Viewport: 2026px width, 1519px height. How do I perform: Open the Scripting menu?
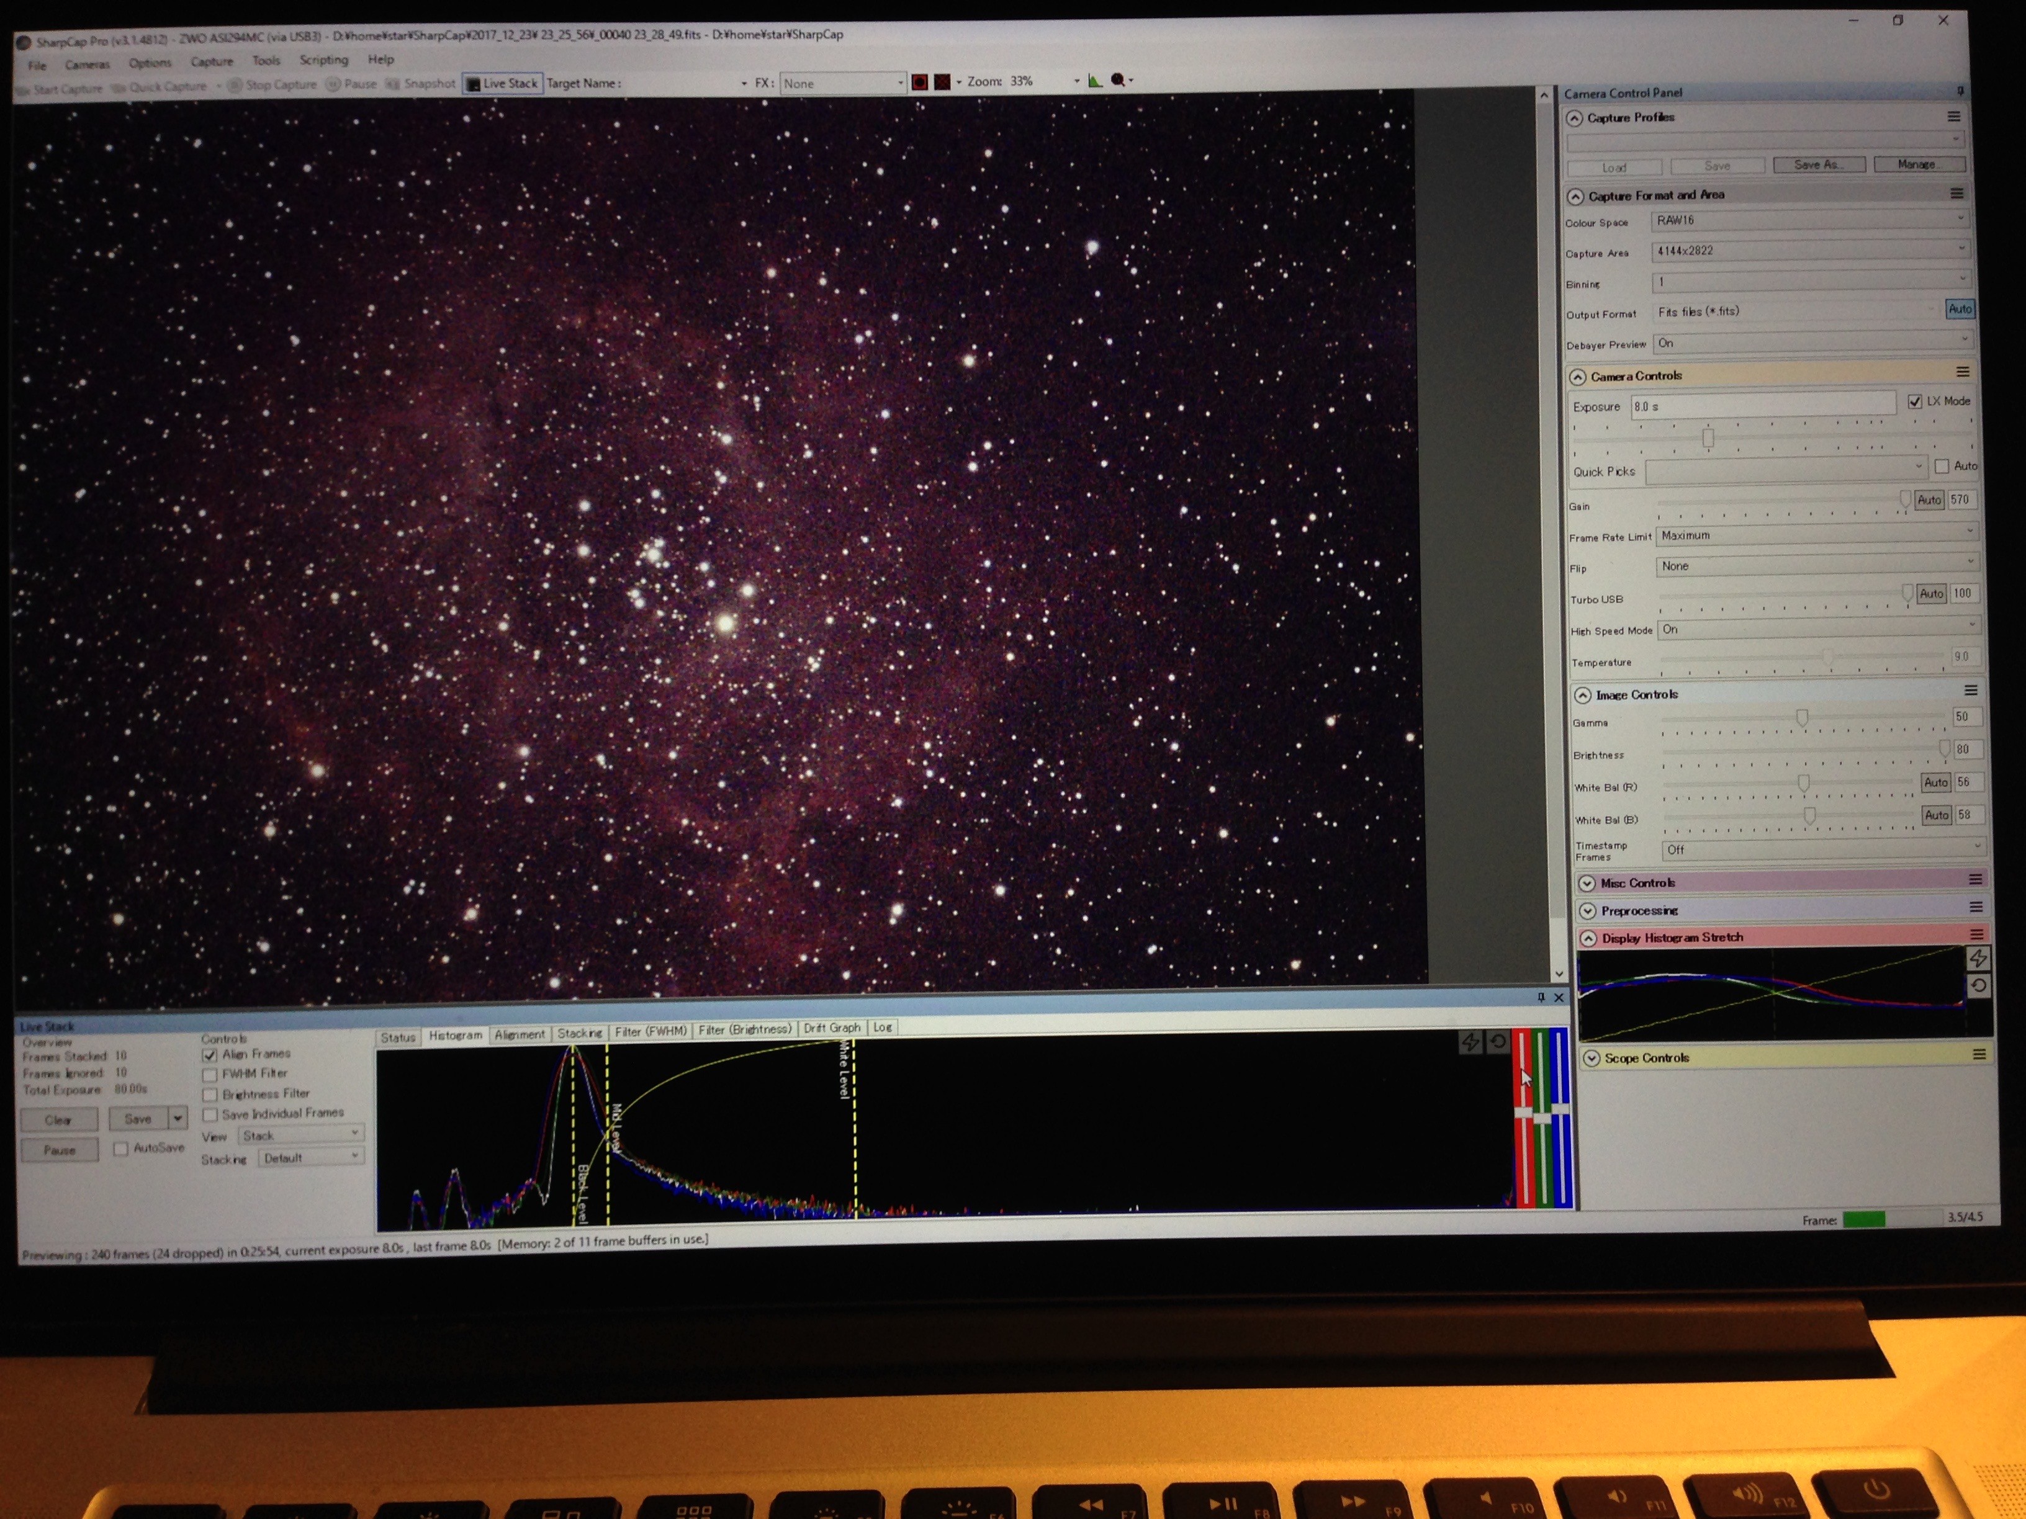[323, 60]
